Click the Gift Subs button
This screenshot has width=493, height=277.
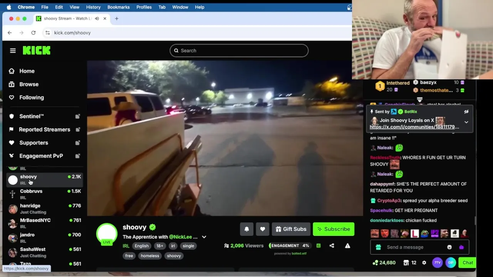[291, 229]
